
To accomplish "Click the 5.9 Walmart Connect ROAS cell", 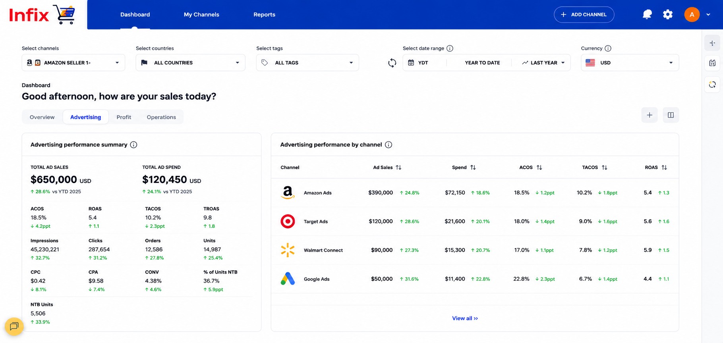I will (x=648, y=250).
